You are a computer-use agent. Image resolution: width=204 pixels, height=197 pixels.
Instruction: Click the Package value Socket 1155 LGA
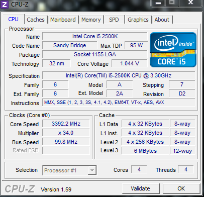click(x=95, y=54)
